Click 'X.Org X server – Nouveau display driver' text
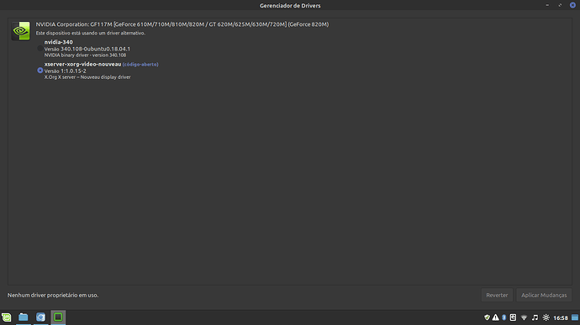The width and height of the screenshot is (580, 325). pos(87,77)
